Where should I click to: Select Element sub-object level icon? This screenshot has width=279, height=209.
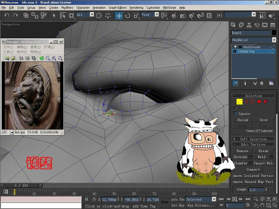[265, 102]
